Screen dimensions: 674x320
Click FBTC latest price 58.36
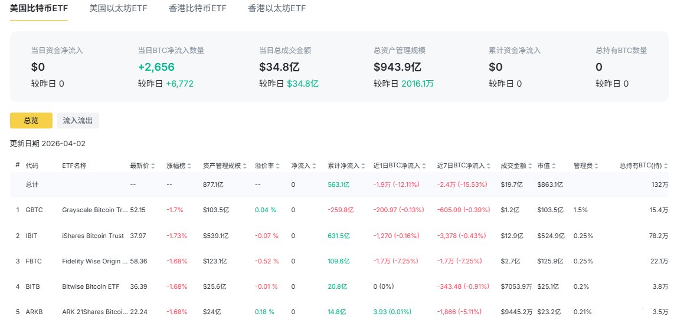click(138, 261)
